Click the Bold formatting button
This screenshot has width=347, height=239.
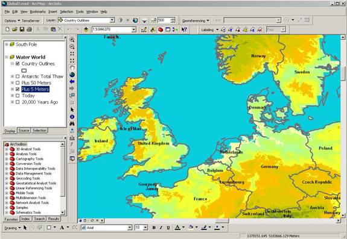click(x=154, y=228)
